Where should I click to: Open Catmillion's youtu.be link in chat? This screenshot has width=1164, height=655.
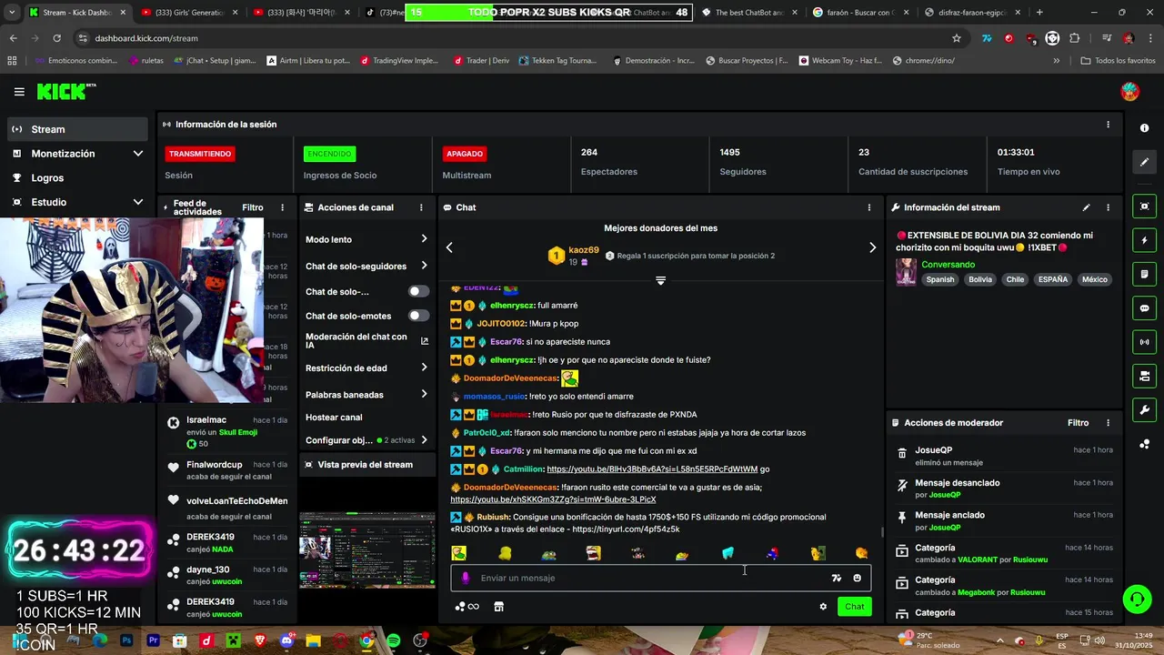(x=652, y=469)
